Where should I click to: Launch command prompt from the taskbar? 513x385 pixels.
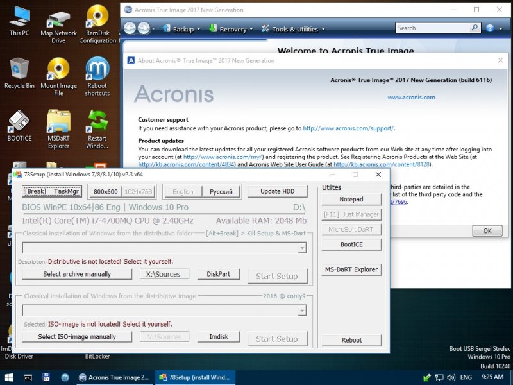28,377
